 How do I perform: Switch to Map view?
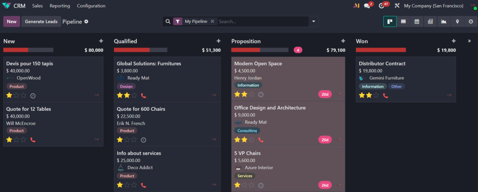[457, 21]
